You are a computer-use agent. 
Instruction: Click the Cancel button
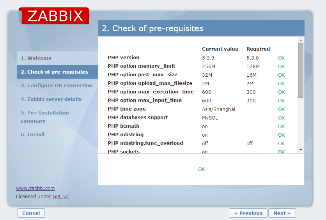tap(31, 213)
